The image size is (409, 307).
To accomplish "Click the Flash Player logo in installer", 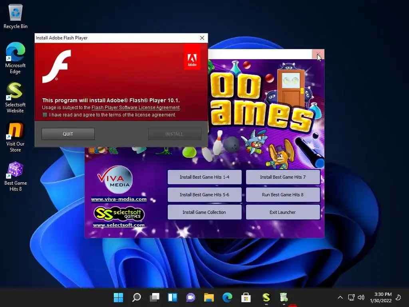I will 57,66.
